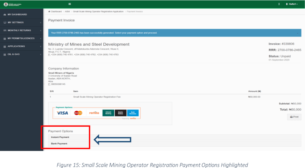Print the payment invoice
Image resolution: width=305 pixels, height=168 pixels.
coord(294,117)
